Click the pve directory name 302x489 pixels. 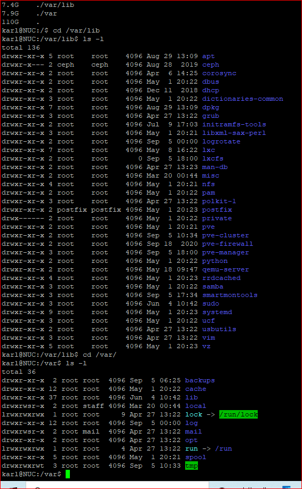[209, 227]
